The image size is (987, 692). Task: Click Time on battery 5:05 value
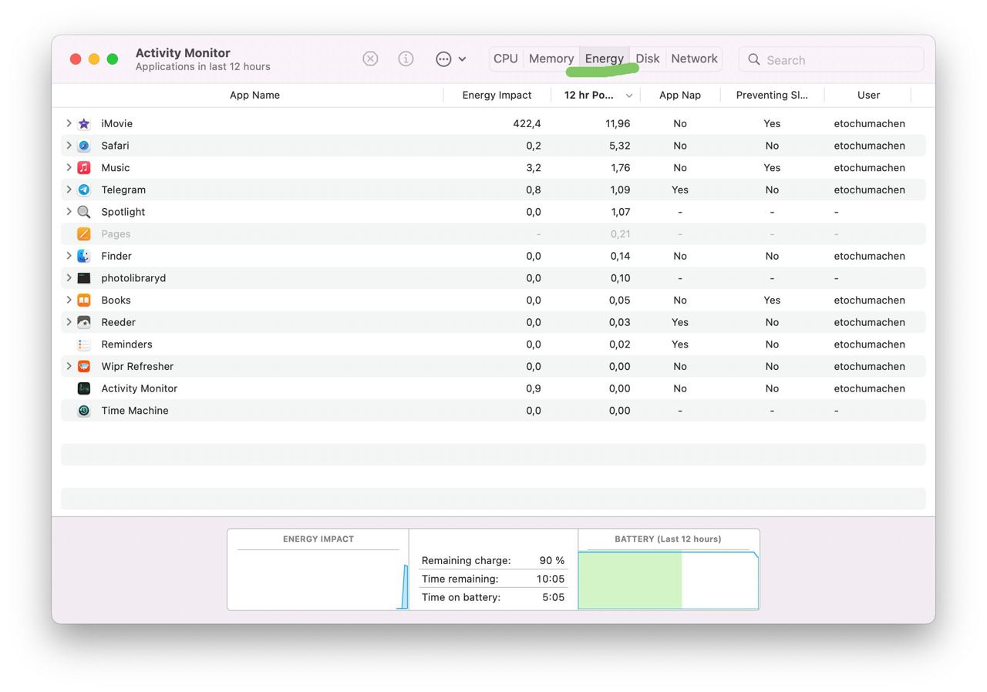(553, 597)
